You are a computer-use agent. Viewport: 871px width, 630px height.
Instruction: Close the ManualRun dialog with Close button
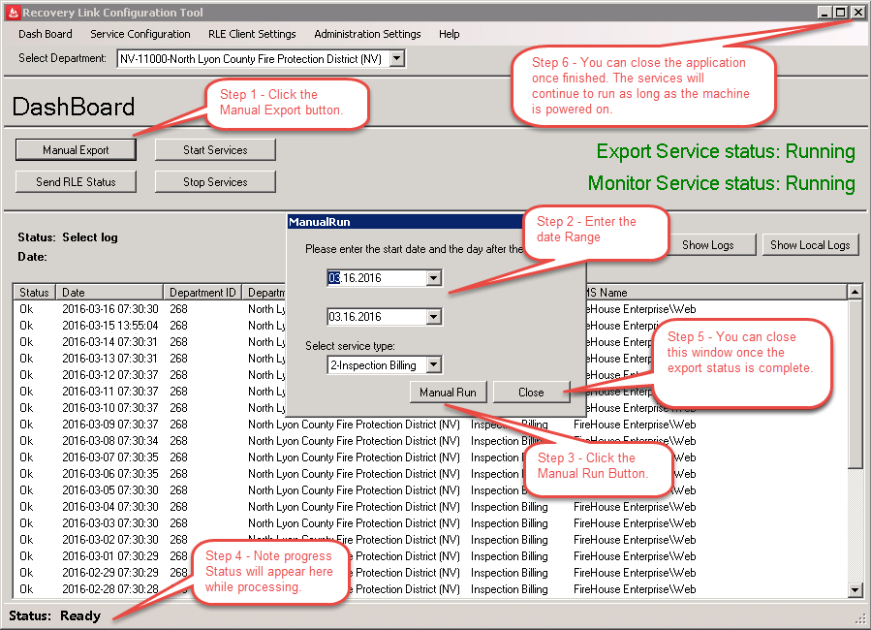pos(531,393)
